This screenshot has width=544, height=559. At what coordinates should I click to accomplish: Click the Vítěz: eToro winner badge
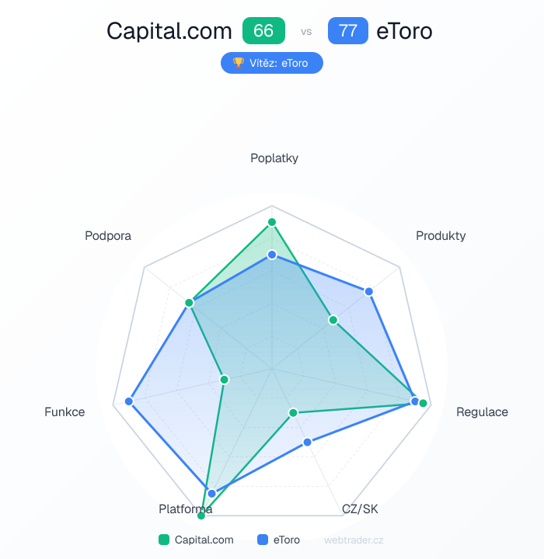[x=271, y=62]
